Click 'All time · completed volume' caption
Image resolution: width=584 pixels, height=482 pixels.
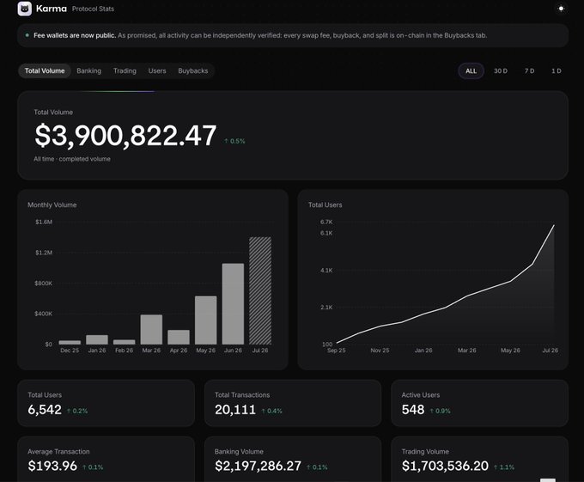[x=72, y=159]
